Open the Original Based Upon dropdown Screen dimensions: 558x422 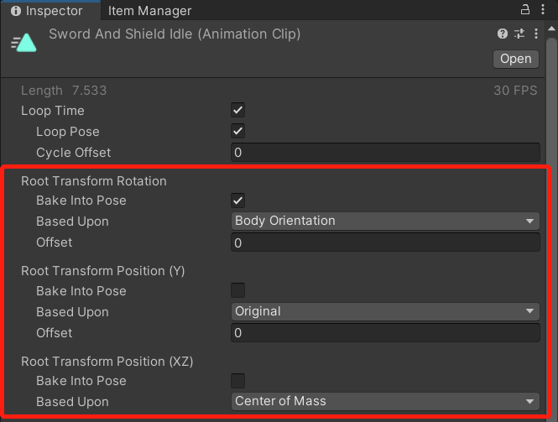[385, 311]
